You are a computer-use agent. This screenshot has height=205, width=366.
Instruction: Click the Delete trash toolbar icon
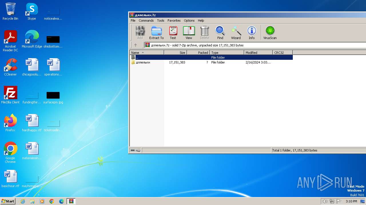point(204,32)
